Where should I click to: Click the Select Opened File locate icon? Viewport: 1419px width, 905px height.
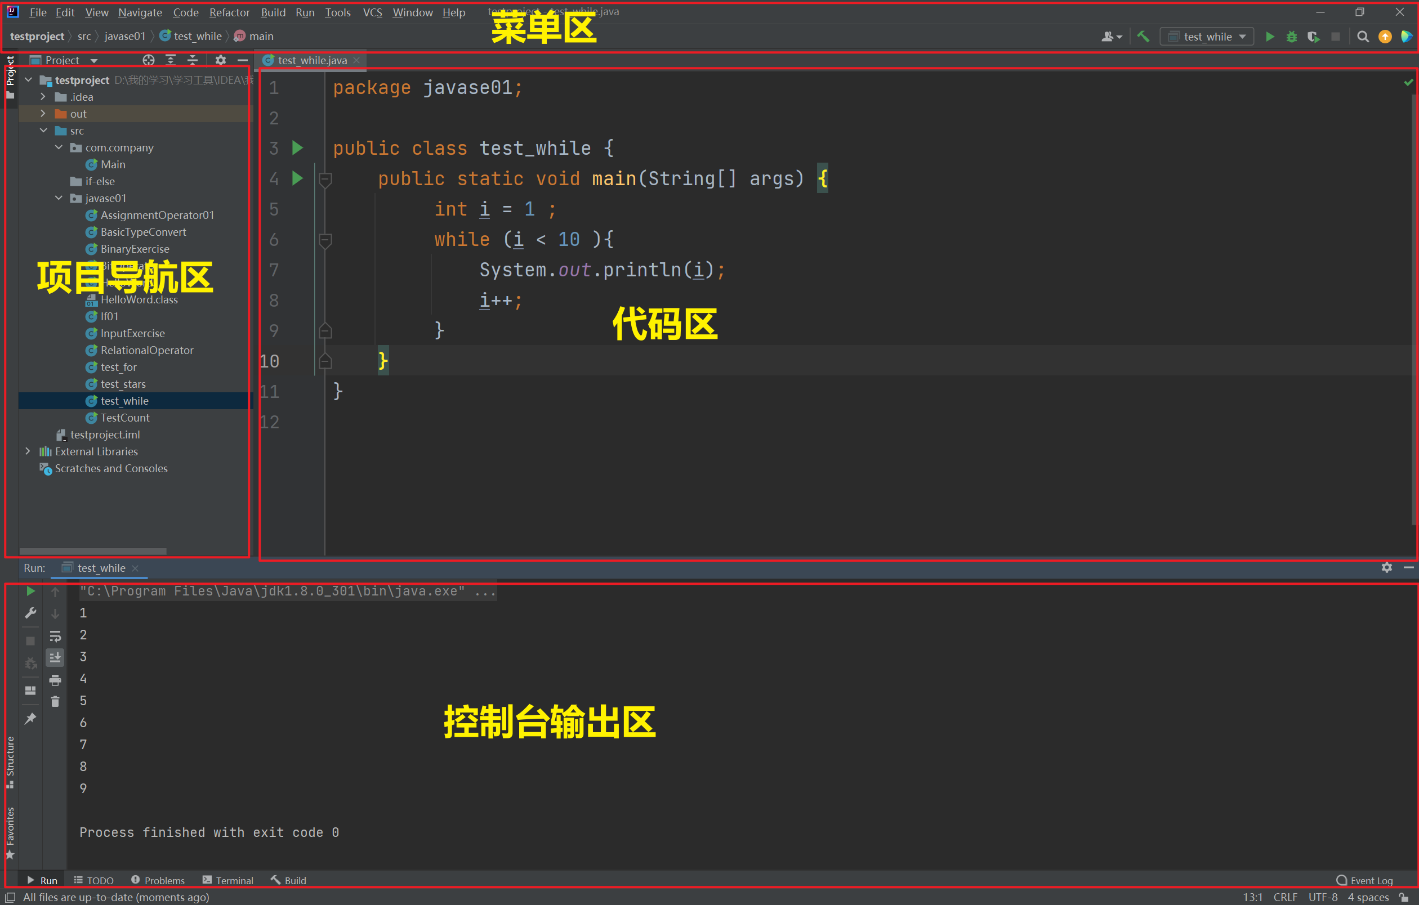(x=149, y=60)
